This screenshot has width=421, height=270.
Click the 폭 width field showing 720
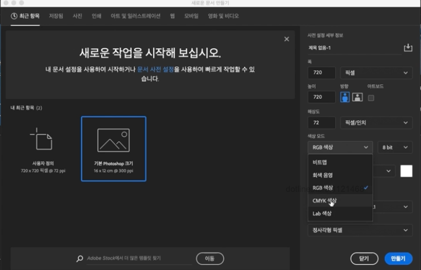(x=322, y=72)
